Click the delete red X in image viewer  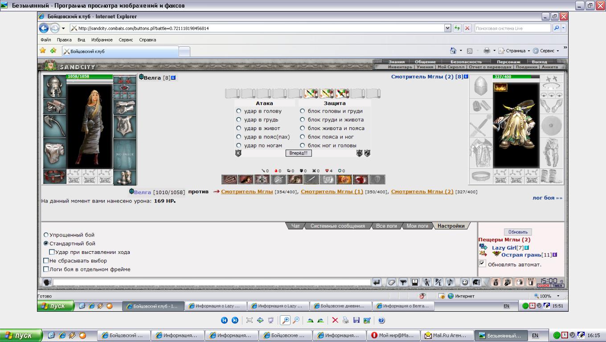[x=335, y=320]
